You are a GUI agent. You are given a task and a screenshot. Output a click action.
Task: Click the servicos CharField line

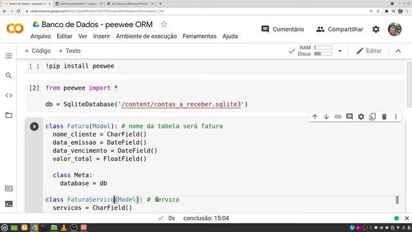92,208
